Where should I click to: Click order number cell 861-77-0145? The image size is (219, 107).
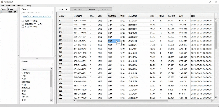click(x=81, y=33)
